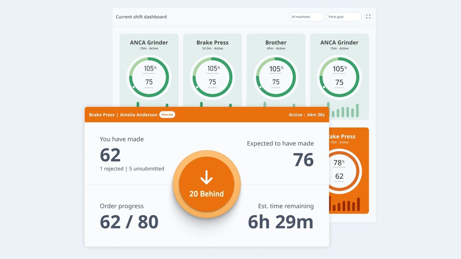Click the "Active : 44m 38s" timer
461x259 pixels.
point(307,115)
